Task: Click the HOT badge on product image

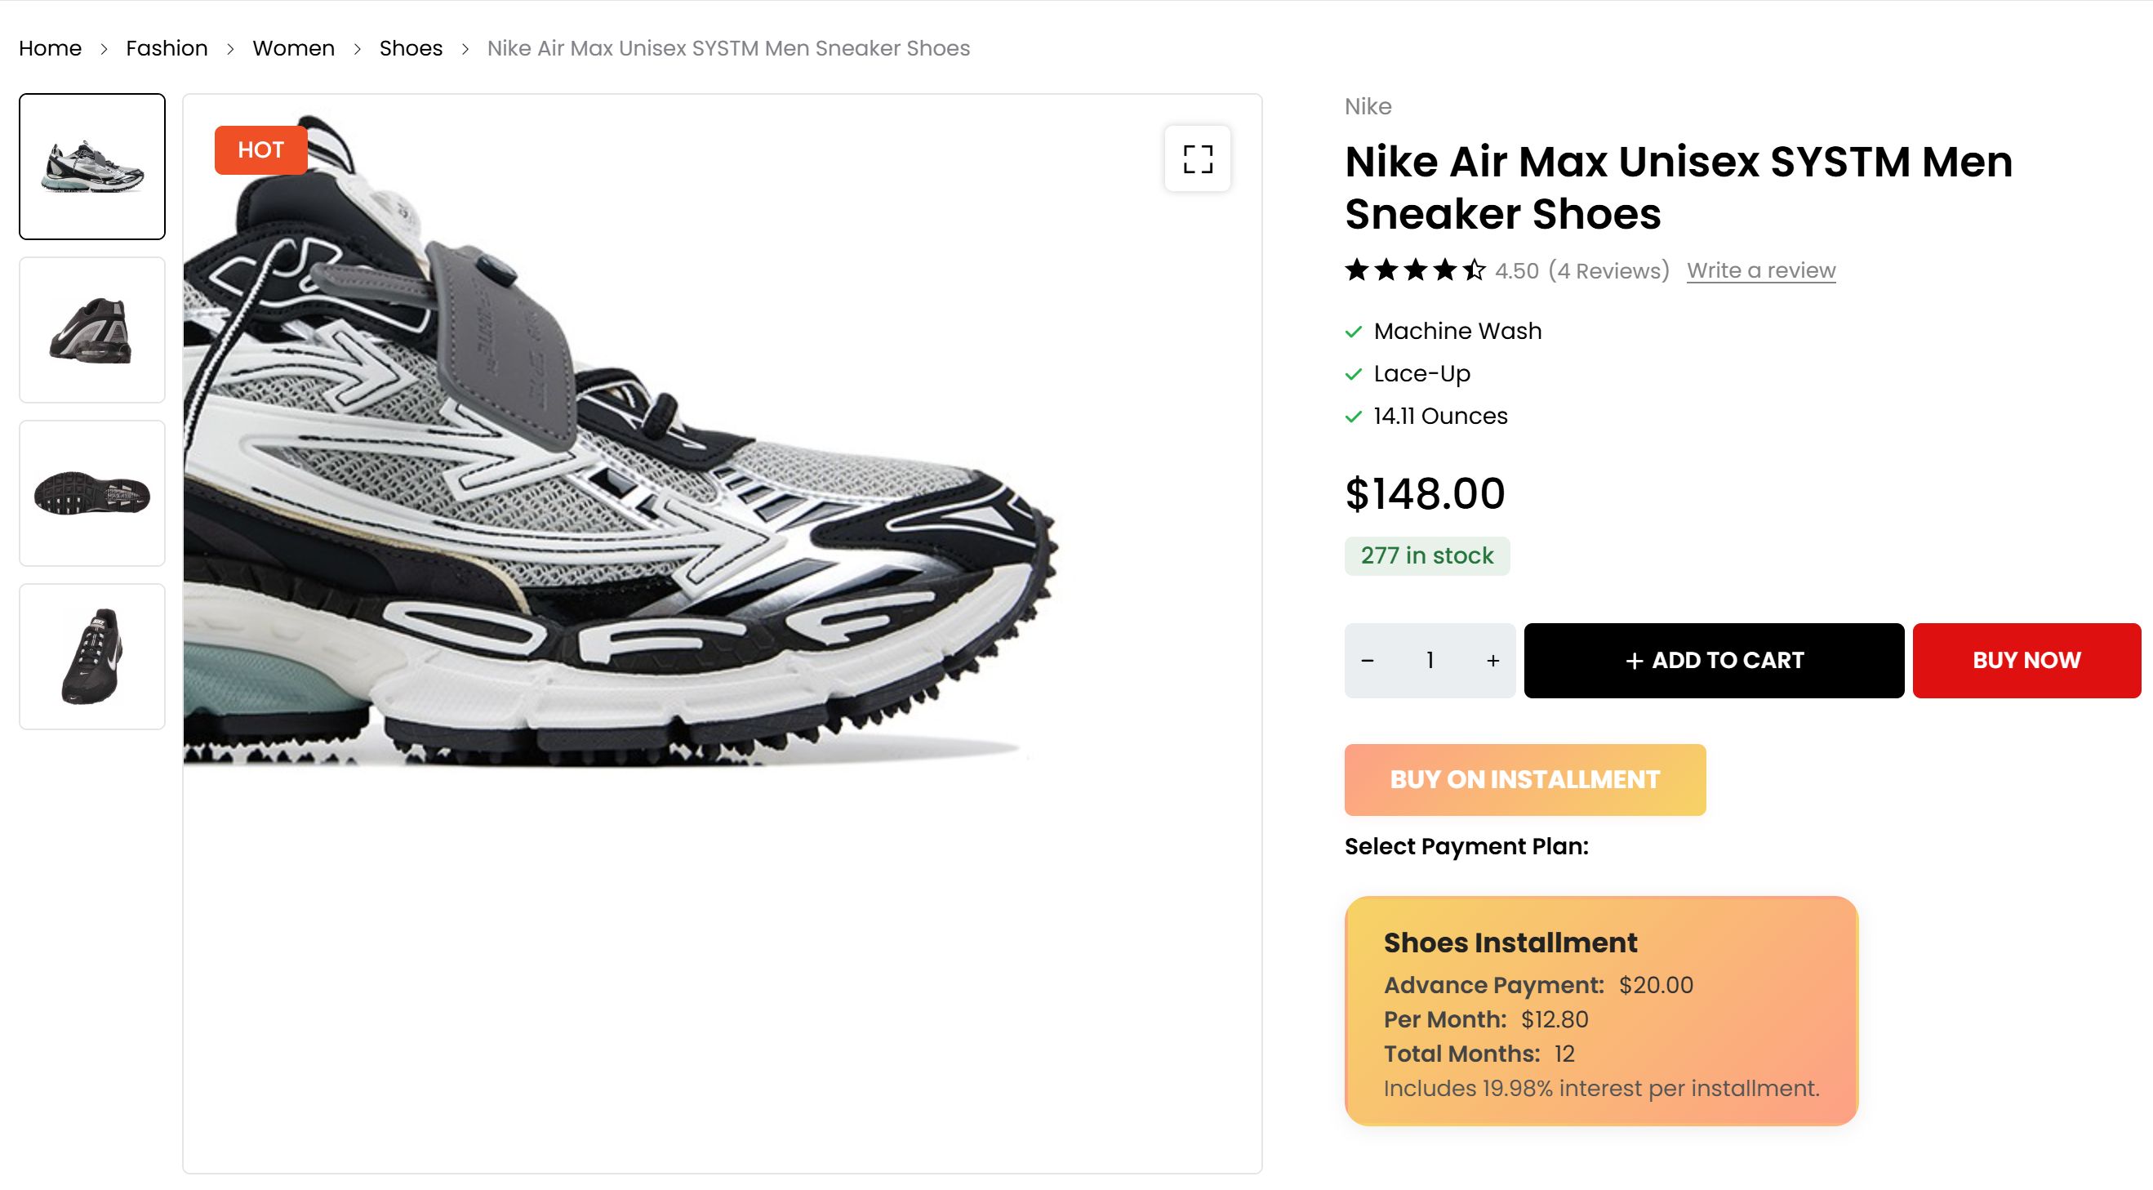Action: pyautogui.click(x=260, y=150)
